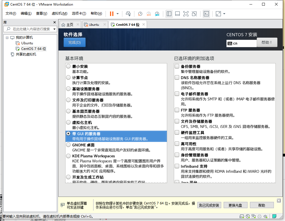Take a snapshot with the clock-plus icon
This screenshot has height=221, width=285.
[x=140, y=14]
